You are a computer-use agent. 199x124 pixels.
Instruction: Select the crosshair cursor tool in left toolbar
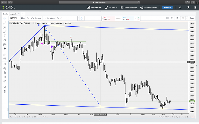click(x=5, y=19)
